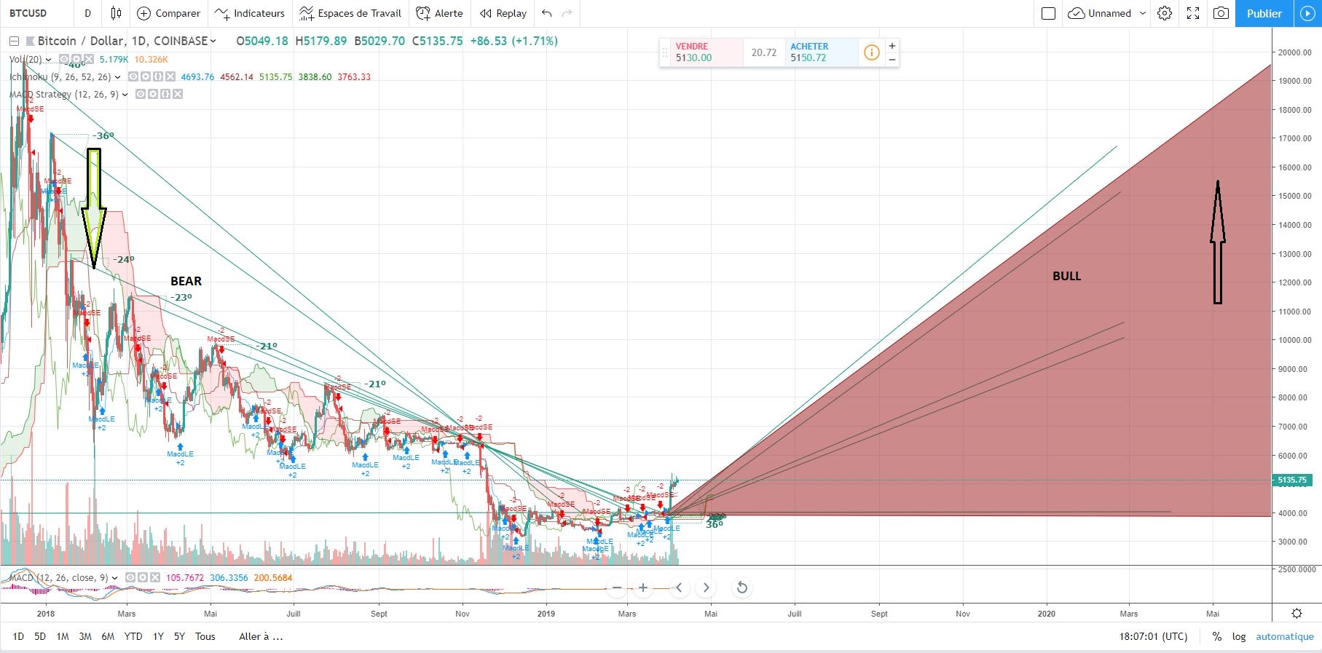Screen dimensions: 1322x653
Task: View MACD Strategy source code icon
Action: point(165,94)
